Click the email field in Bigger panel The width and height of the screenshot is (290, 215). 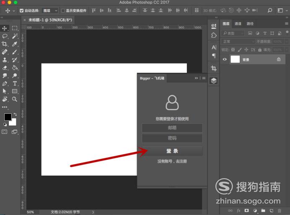click(172, 128)
